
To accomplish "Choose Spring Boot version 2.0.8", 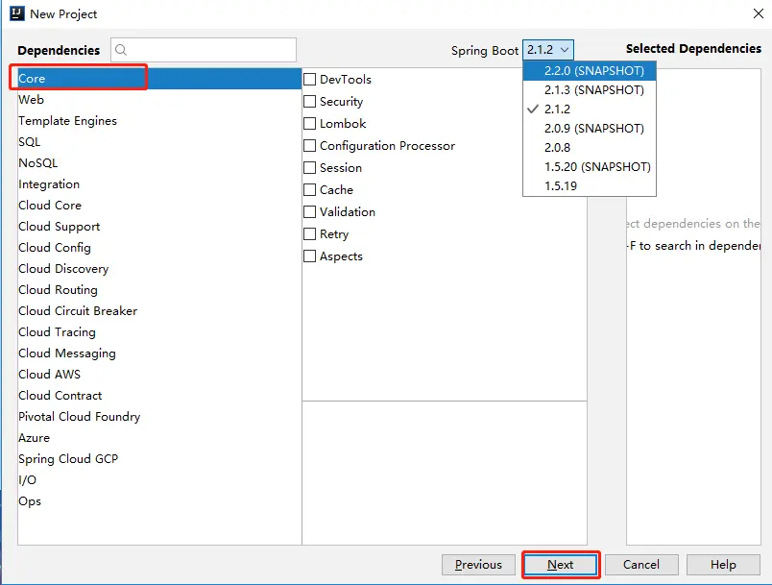I will [x=590, y=147].
